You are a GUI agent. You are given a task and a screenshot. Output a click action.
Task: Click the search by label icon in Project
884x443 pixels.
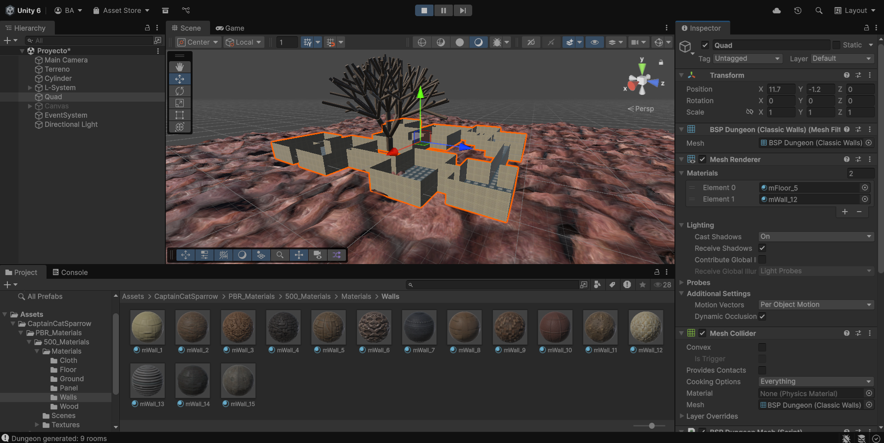point(612,285)
